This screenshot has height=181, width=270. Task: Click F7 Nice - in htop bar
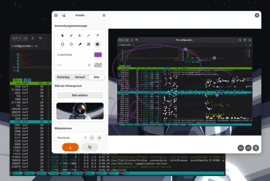tap(89, 173)
